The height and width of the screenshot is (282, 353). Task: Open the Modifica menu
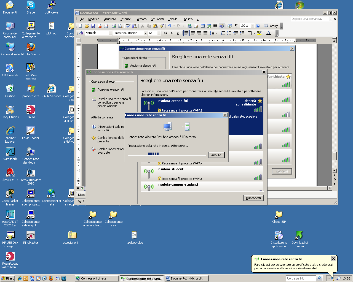(93, 19)
